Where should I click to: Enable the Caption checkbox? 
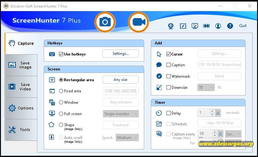(168, 65)
